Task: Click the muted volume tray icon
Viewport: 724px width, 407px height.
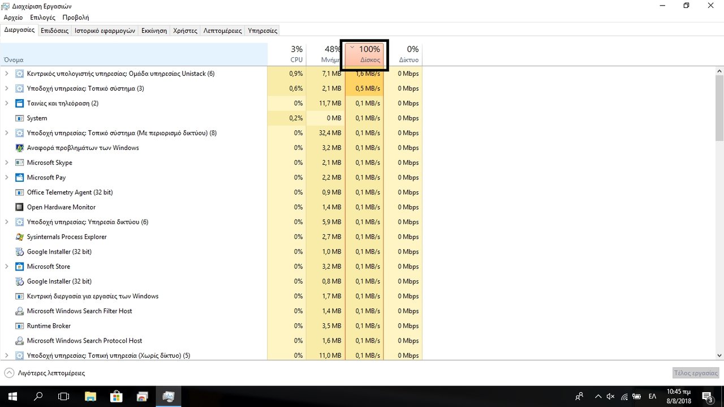Action: 610,396
